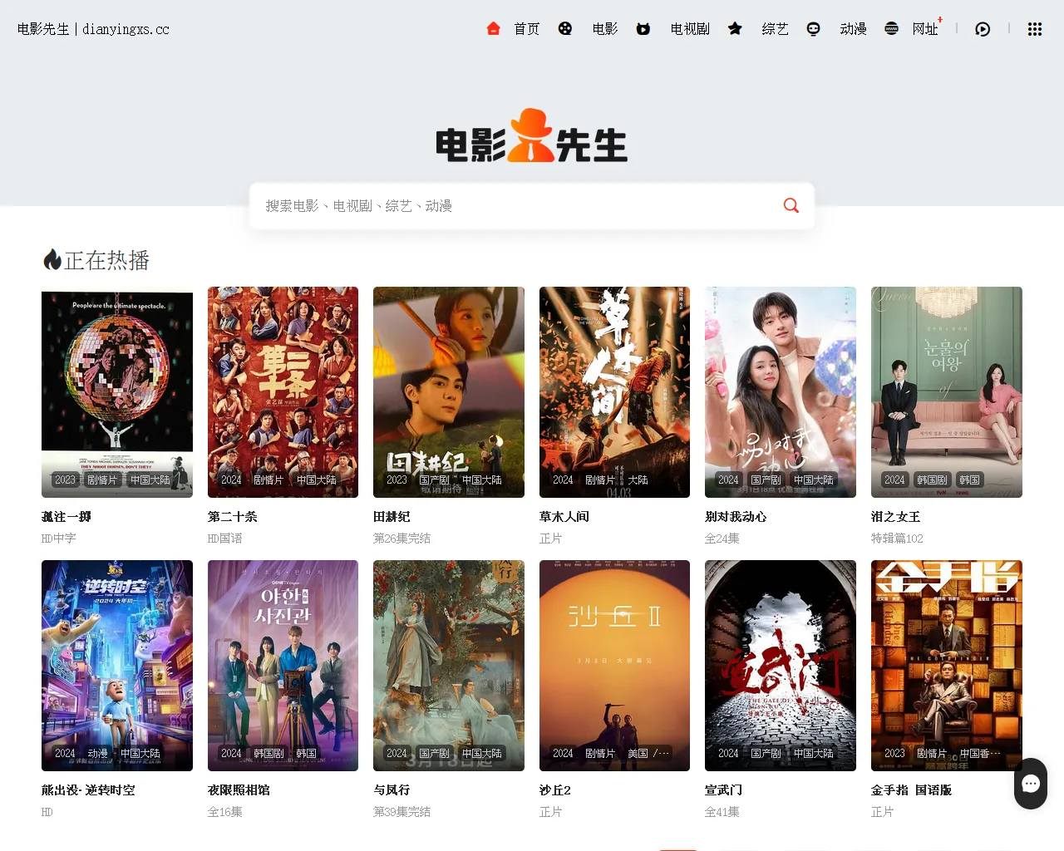Click the 韩国剧 tag on 泪之女王 poster

pyautogui.click(x=932, y=480)
